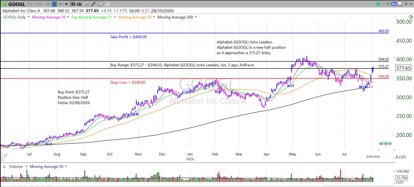414x187 pixels.
Task: Click the add indicator table icon
Action: point(86,4)
